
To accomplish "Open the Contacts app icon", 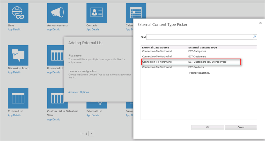I will point(97,13).
